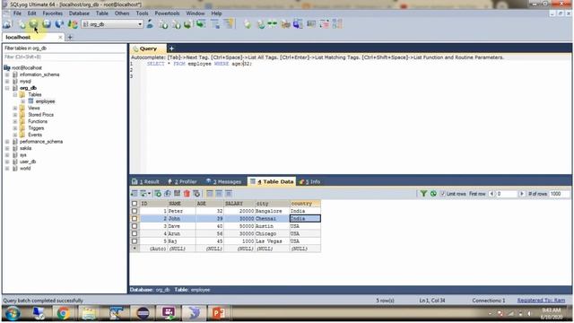Screen dimensions: 574x323
Task: Open the Database menu
Action: 79,13
